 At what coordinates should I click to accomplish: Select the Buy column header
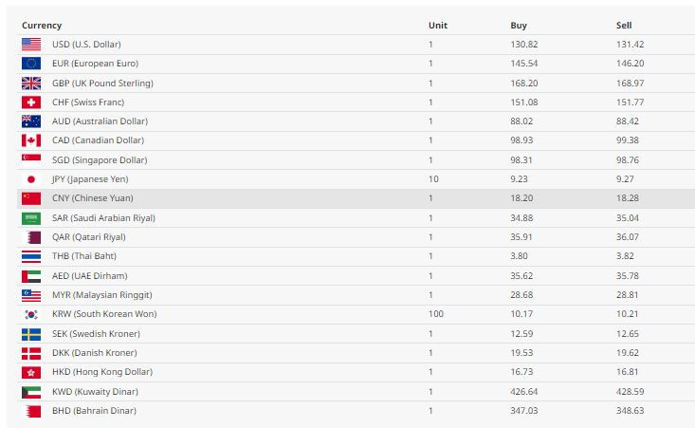[x=519, y=26]
